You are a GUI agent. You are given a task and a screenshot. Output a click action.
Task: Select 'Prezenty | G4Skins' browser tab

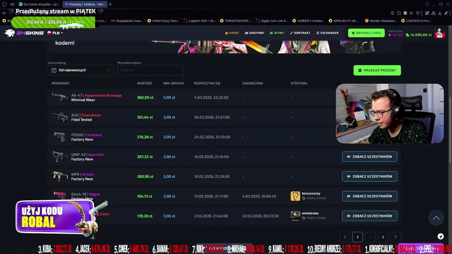[85, 4]
